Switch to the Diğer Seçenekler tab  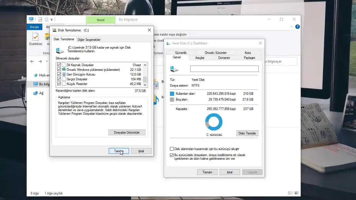point(89,39)
